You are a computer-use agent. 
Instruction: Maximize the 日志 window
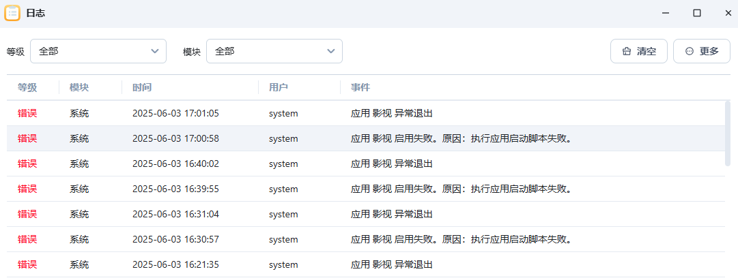click(697, 13)
